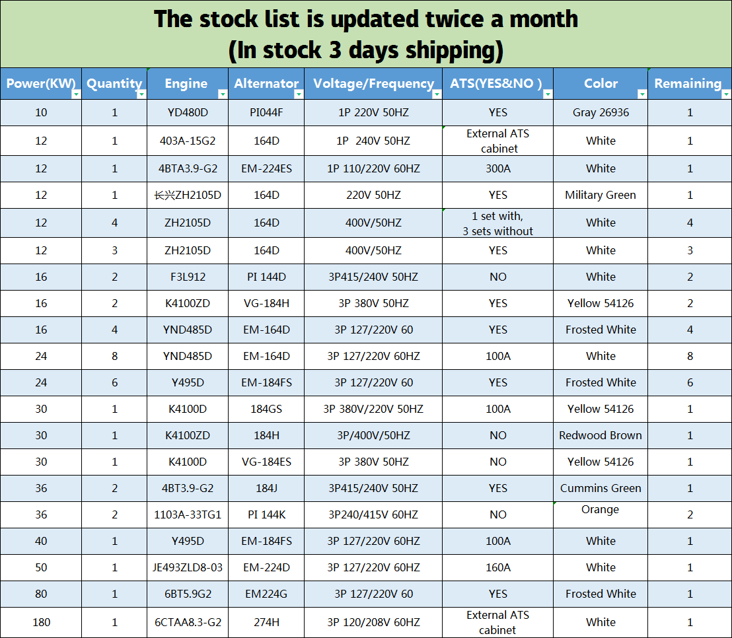Expand the Color column filter arrow
The image size is (732, 638).
[642, 94]
